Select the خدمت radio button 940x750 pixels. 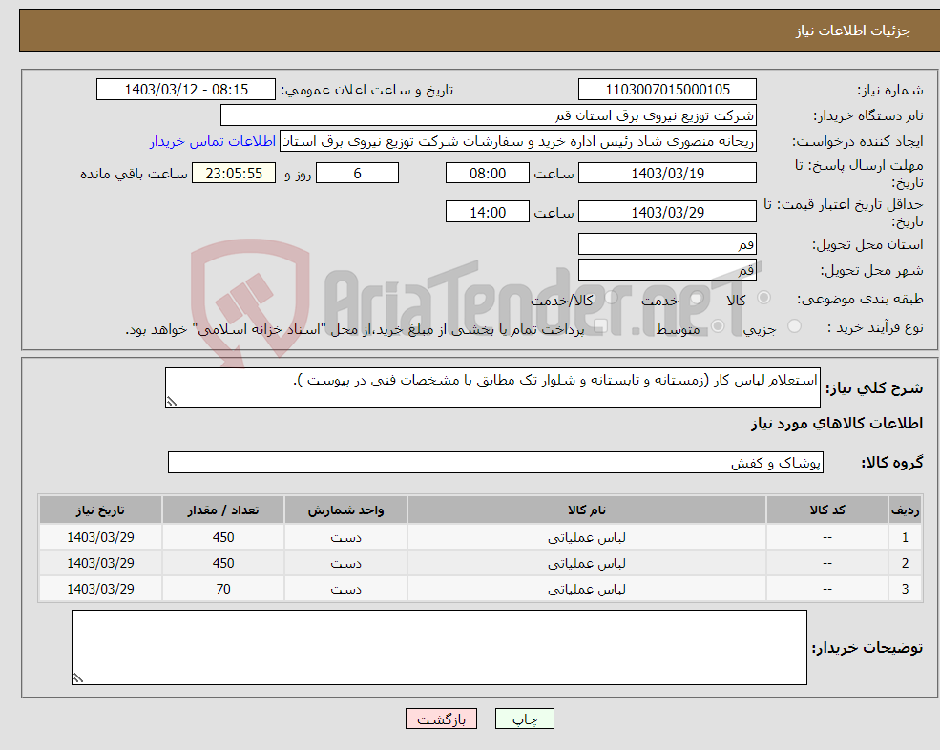coord(696,298)
